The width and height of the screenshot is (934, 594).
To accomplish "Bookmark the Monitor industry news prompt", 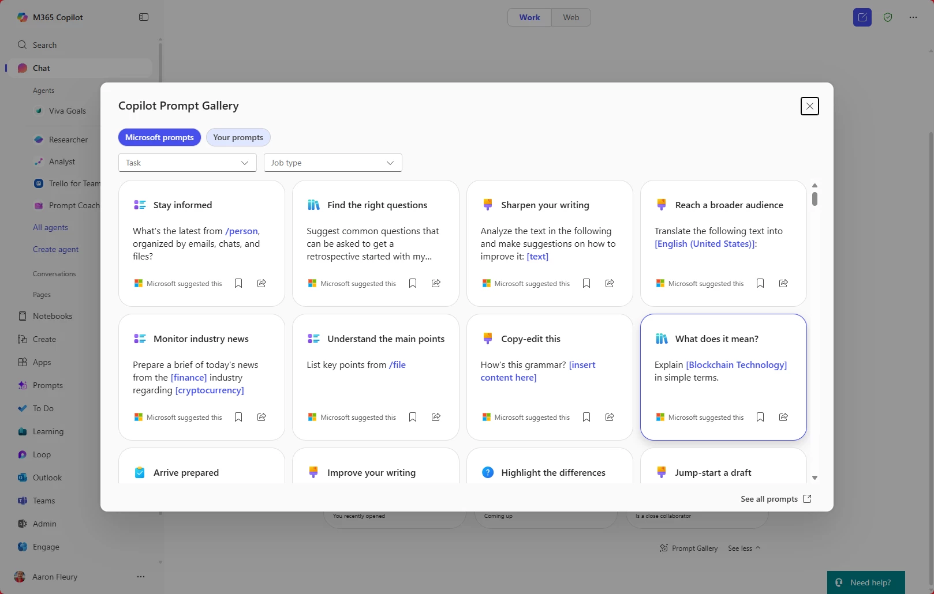I will 238,417.
